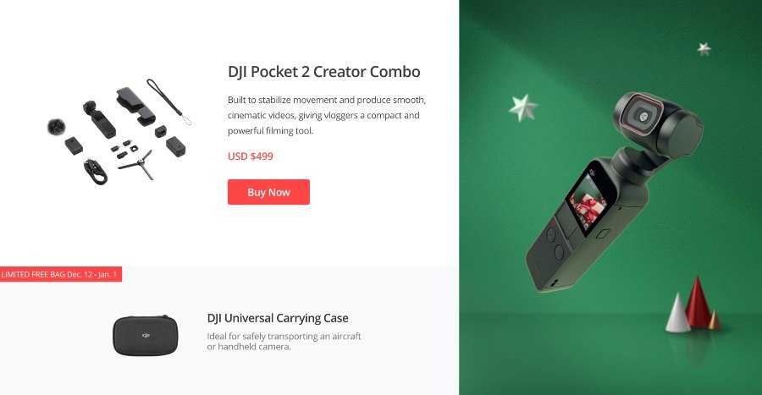This screenshot has width=762, height=395.
Task: Click the Creator Combo description paragraph
Action: tap(327, 115)
